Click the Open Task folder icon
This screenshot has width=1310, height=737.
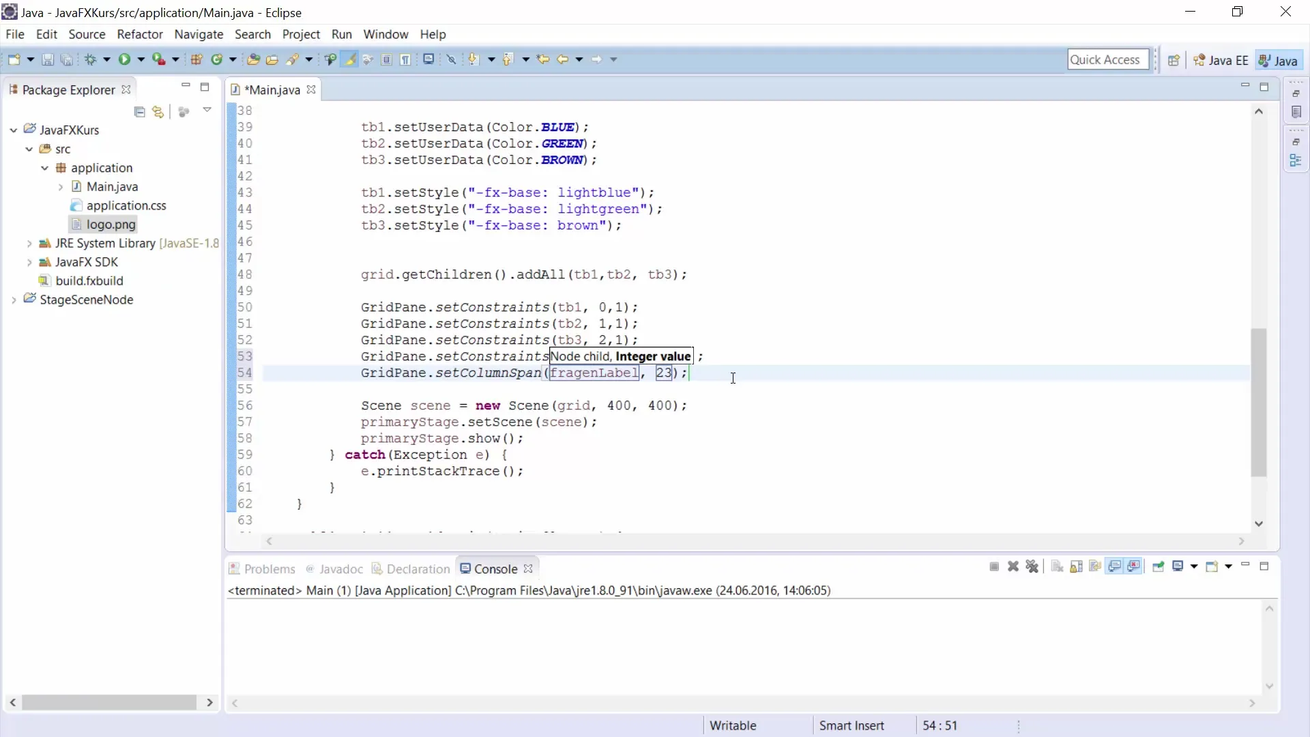(x=272, y=59)
